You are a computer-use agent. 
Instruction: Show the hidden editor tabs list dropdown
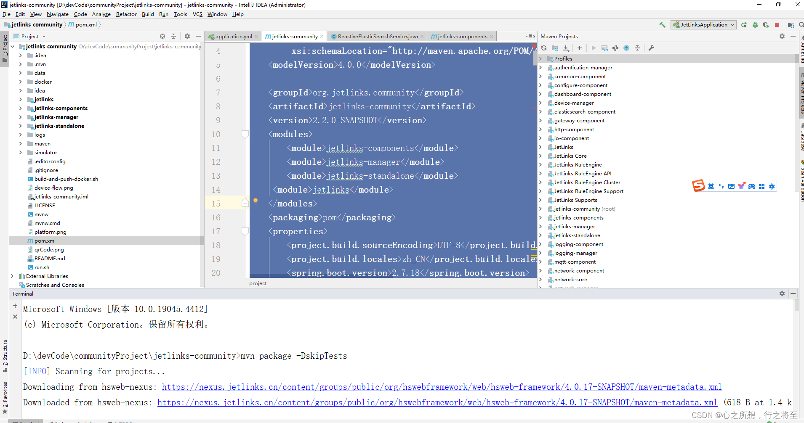click(x=530, y=36)
